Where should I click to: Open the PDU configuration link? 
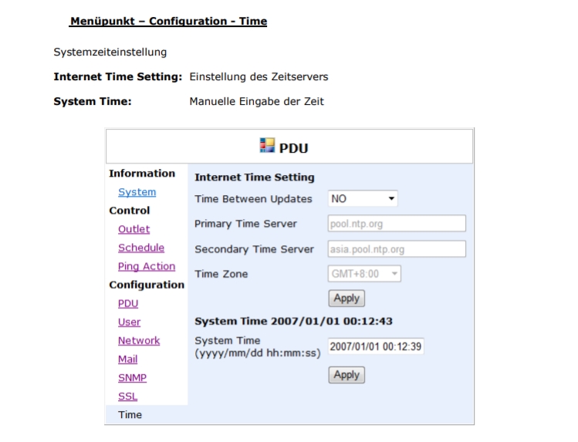click(x=128, y=303)
